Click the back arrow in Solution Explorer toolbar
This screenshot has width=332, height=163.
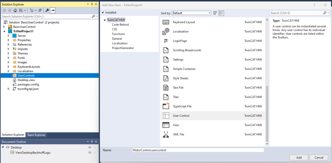[5, 10]
